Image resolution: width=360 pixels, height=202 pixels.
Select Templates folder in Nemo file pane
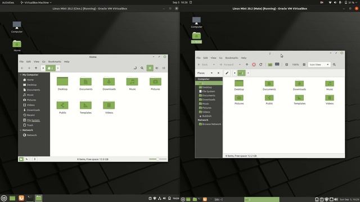pos(85,107)
